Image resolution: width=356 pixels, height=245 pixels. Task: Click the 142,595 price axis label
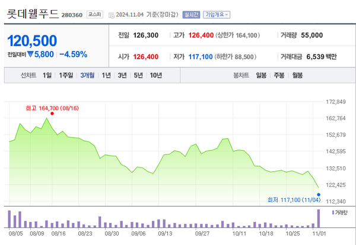pyautogui.click(x=336, y=151)
